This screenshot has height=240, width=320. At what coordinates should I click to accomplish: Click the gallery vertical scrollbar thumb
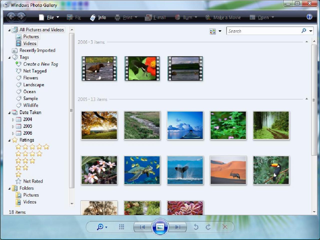point(314,100)
